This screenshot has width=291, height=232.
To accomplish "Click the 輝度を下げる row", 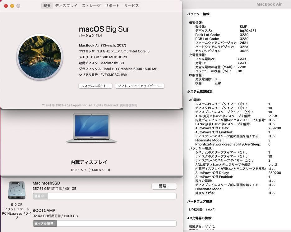I will point(235,193).
